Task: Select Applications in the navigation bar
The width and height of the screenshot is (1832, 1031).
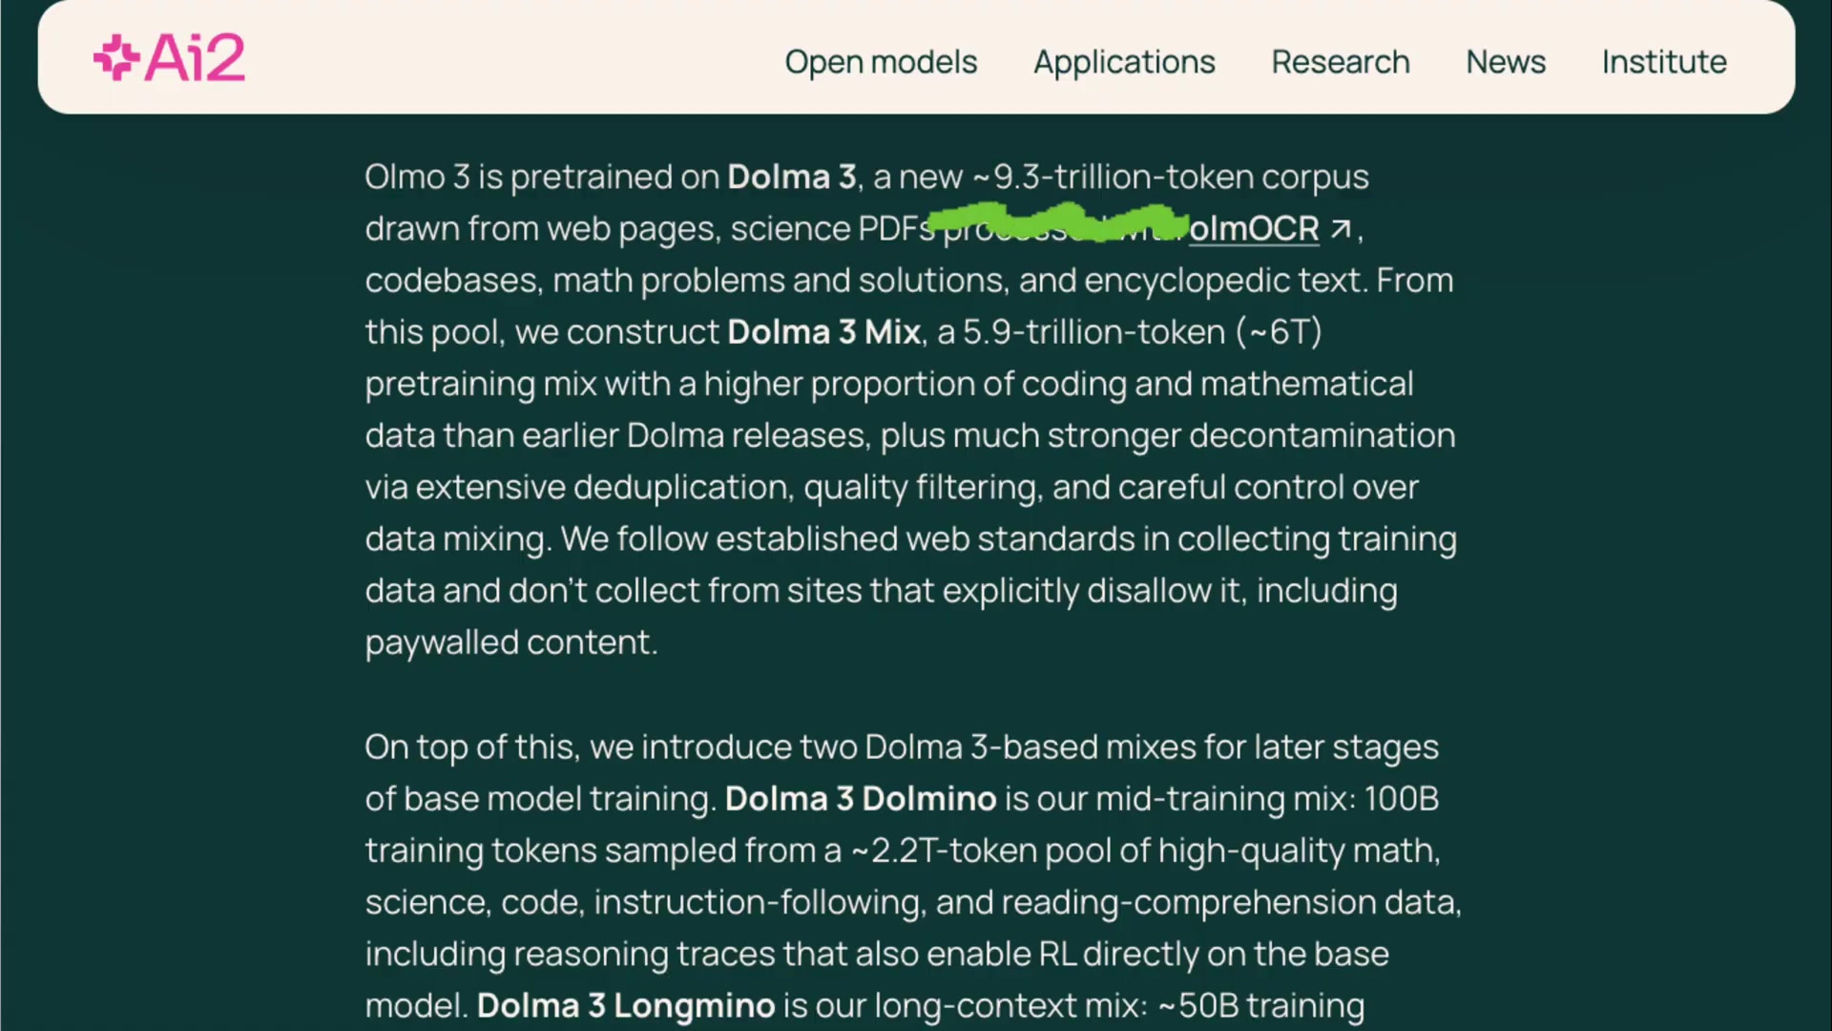Action: tap(1124, 61)
